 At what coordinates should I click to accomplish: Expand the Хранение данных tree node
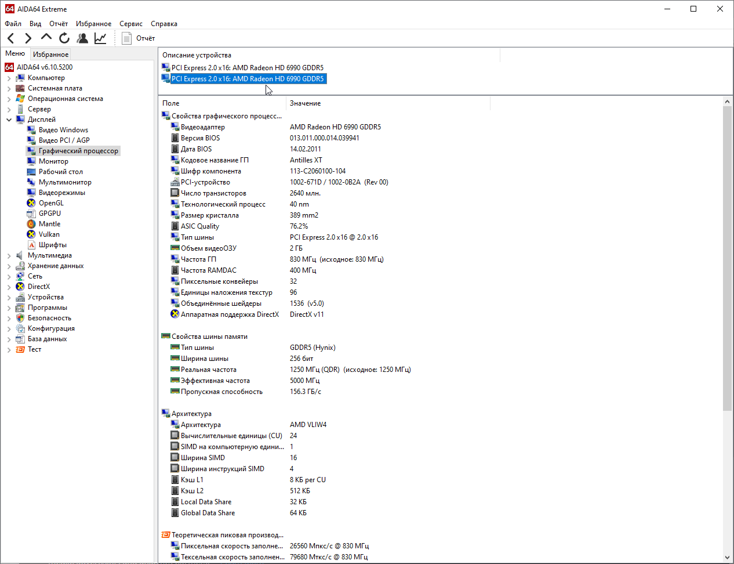(9, 266)
